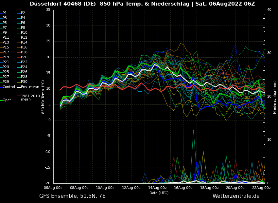The height and width of the screenshot is (203, 278).
Task: Click the 22Aug 00z date label
Action: (261, 188)
